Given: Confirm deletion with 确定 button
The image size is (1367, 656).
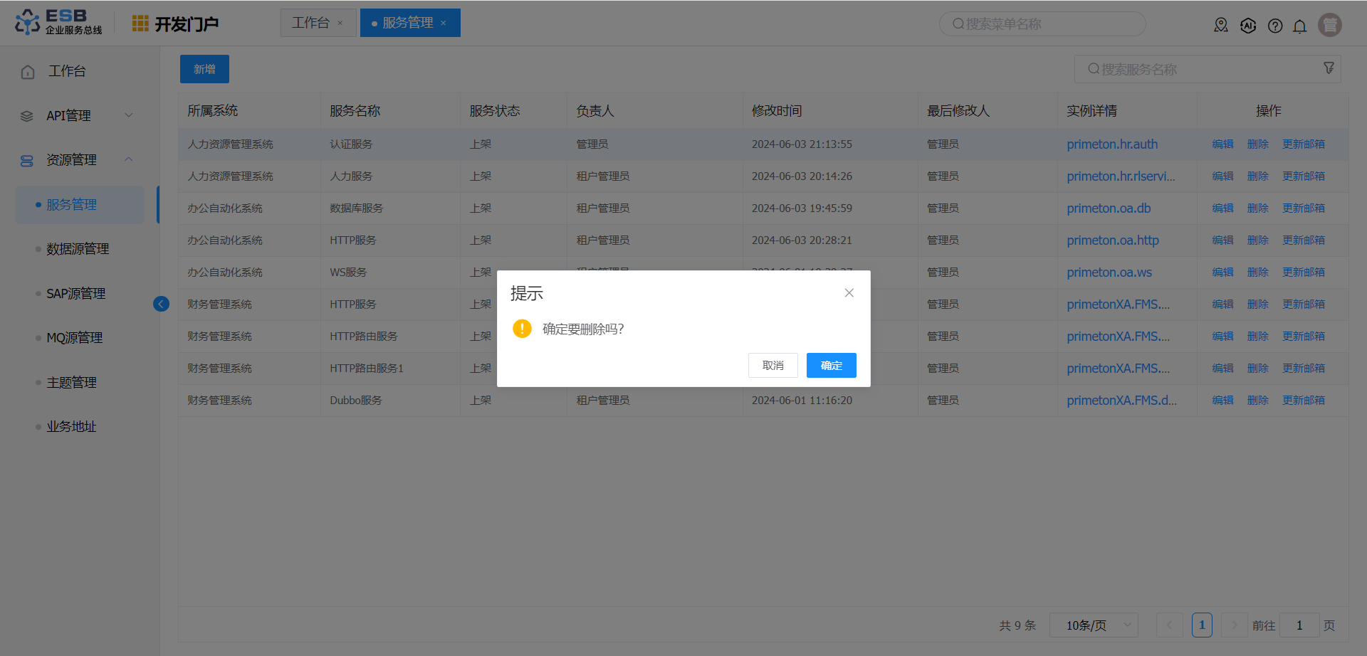Looking at the screenshot, I should pos(831,366).
